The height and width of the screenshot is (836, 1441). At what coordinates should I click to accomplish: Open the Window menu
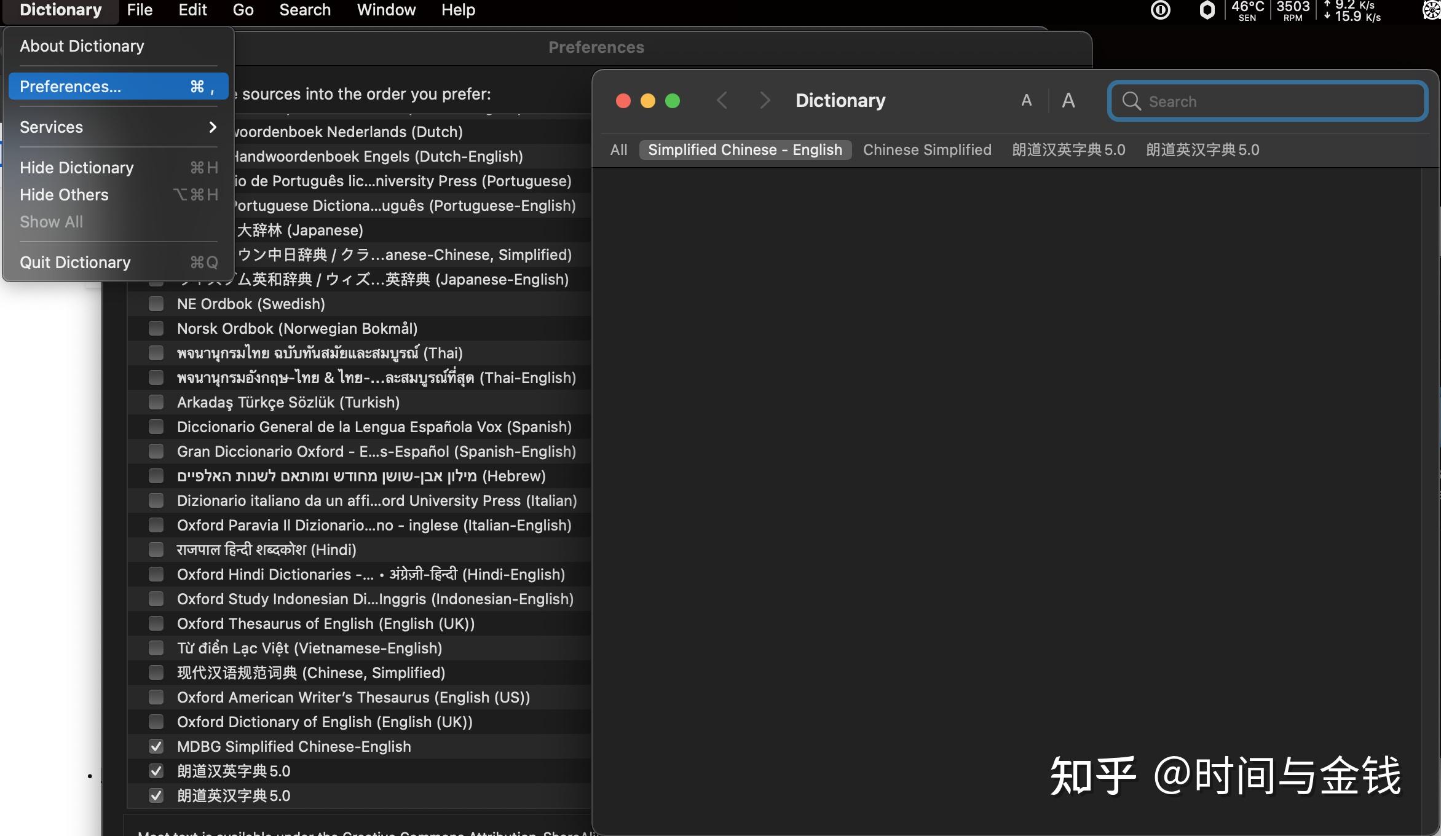click(386, 10)
